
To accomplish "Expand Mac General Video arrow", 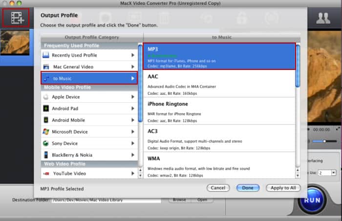I will (132, 66).
